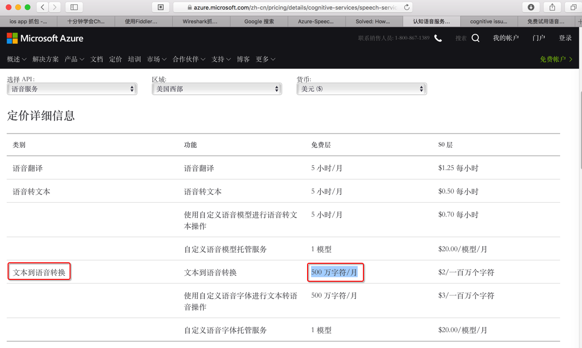This screenshot has height=348, width=582.
Task: Go forward with Safari's forward arrow
Action: point(54,7)
